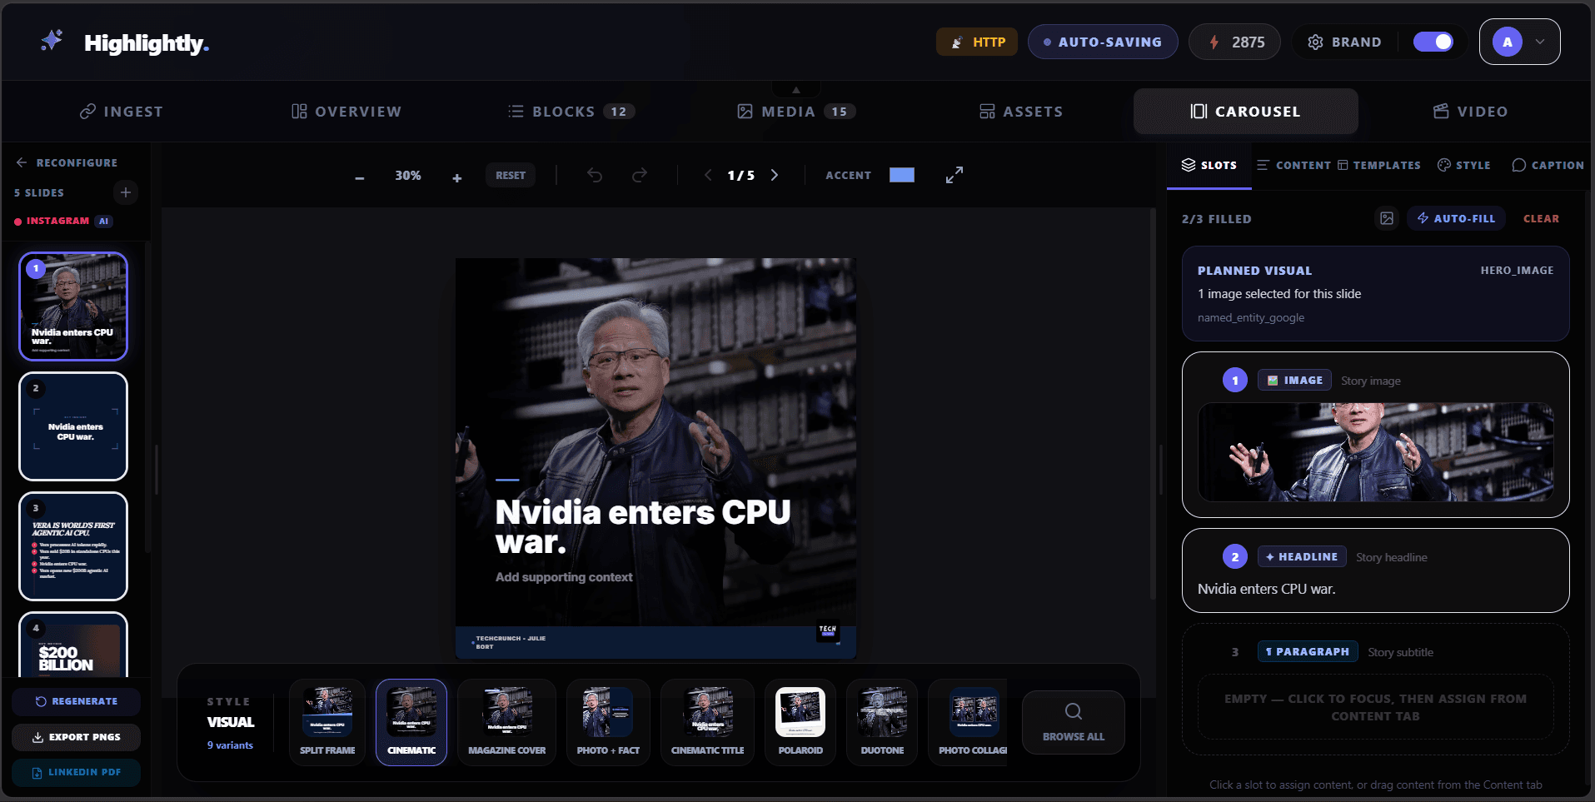Select slot 2 Headline card

click(1375, 570)
